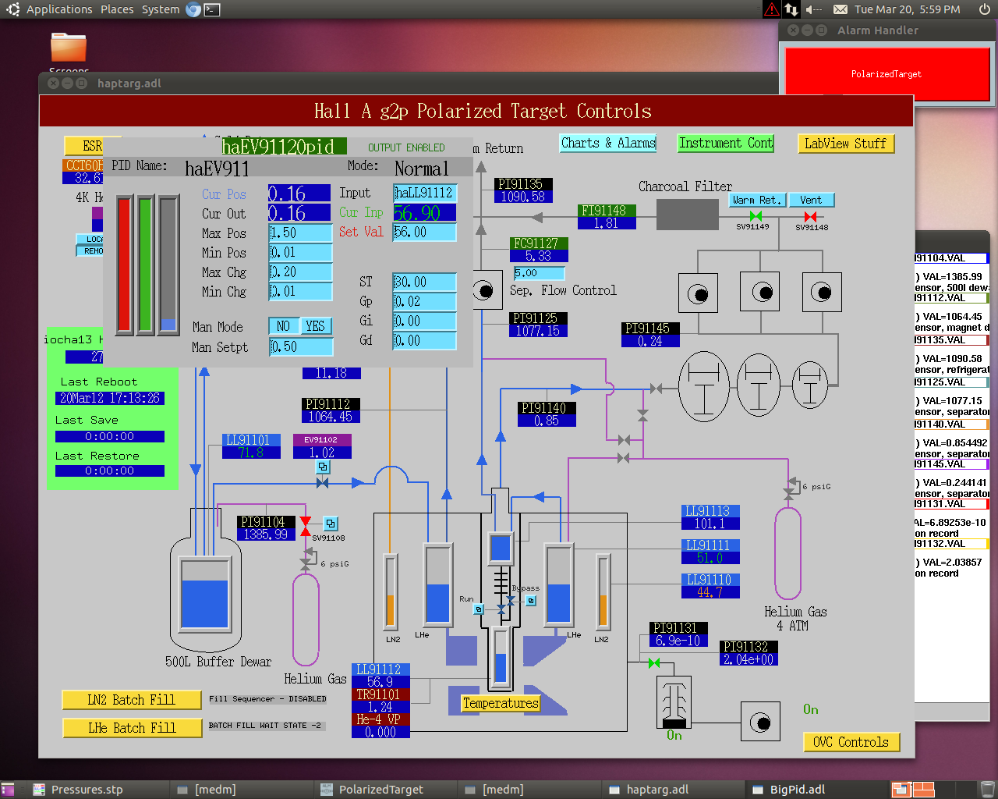The height and width of the screenshot is (799, 998).
Task: Click LL91113 readout value 101.1
Action: 710,524
